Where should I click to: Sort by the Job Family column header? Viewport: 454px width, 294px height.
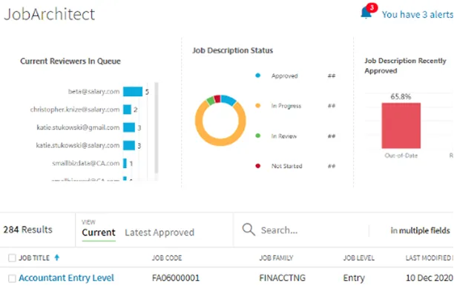tap(276, 258)
